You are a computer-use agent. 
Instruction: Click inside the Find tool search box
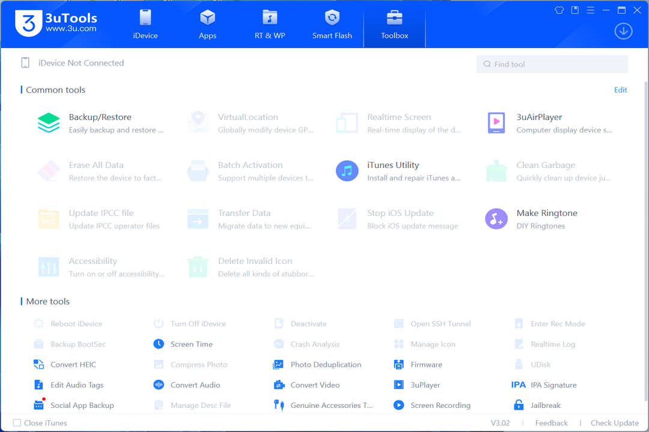tap(552, 64)
